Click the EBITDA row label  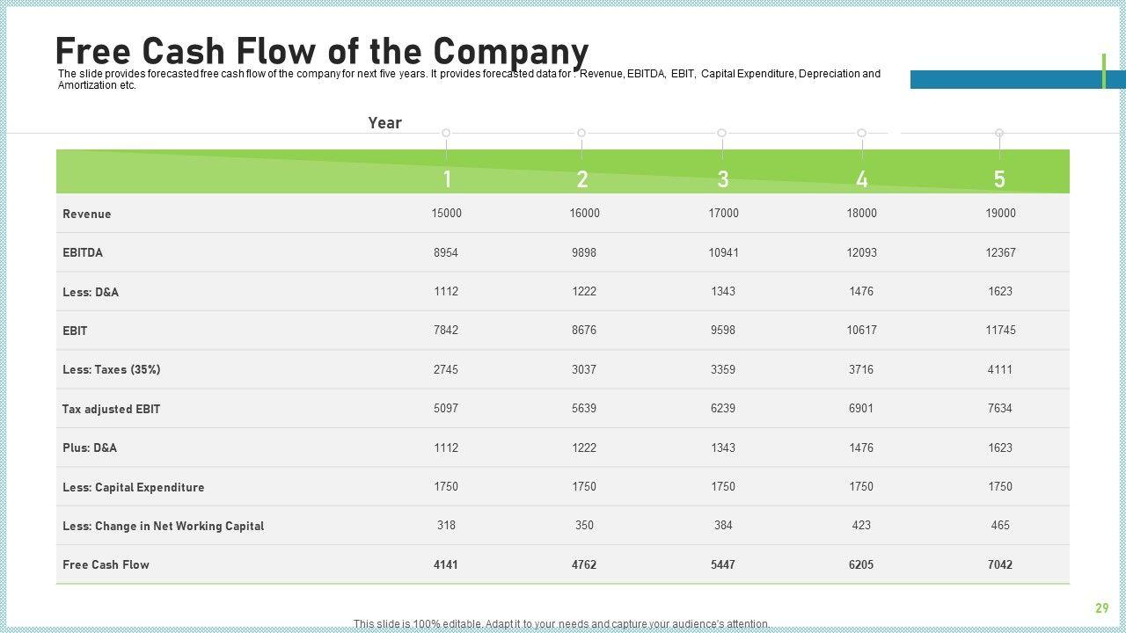pos(83,252)
